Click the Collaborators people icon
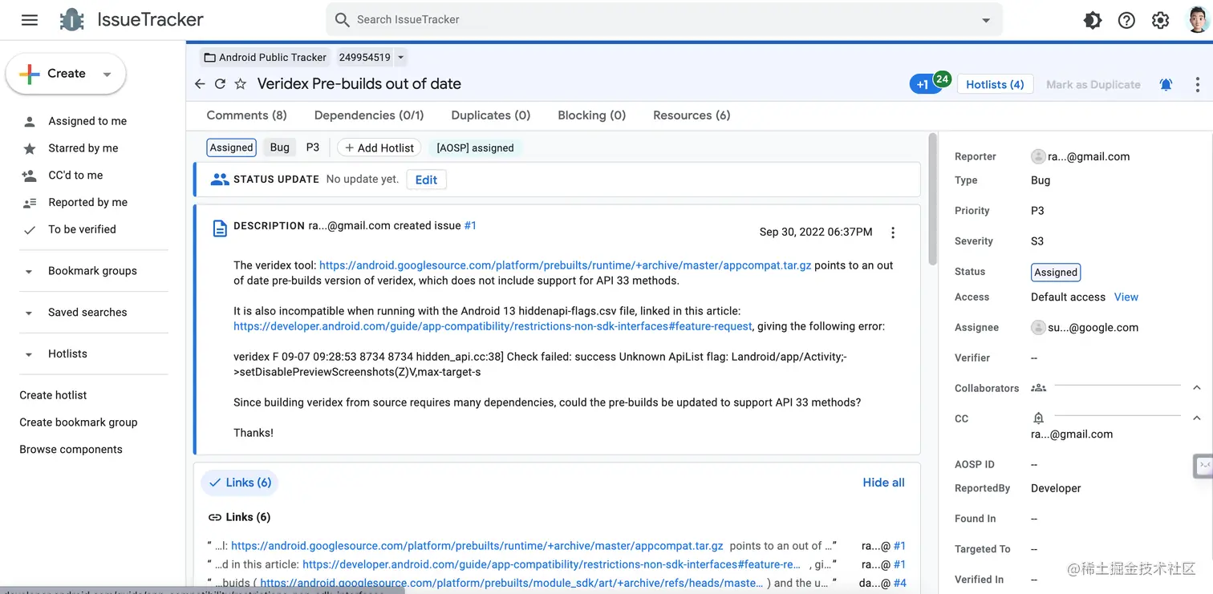Image resolution: width=1213 pixels, height=594 pixels. tap(1039, 388)
